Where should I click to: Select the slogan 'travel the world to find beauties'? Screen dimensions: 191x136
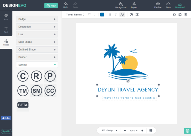(130, 98)
